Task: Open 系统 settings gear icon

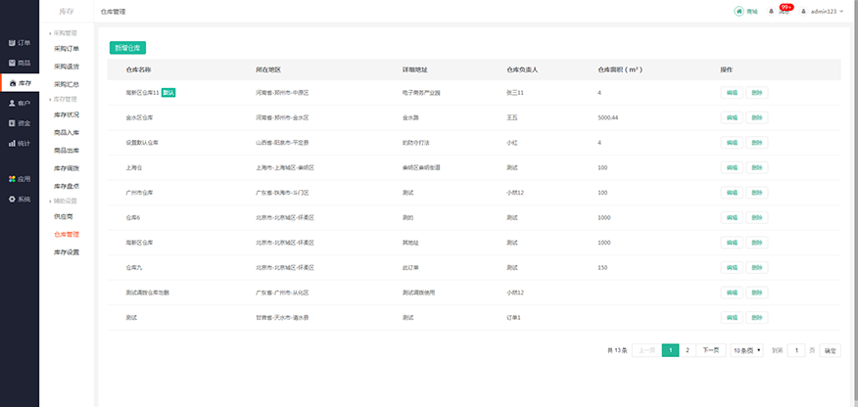Action: [13, 199]
